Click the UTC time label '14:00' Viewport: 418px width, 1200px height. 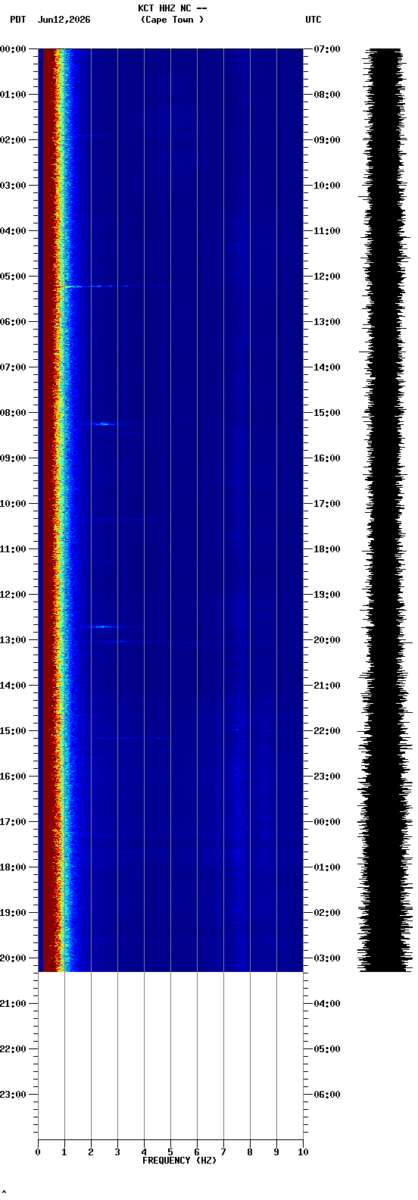tap(327, 367)
